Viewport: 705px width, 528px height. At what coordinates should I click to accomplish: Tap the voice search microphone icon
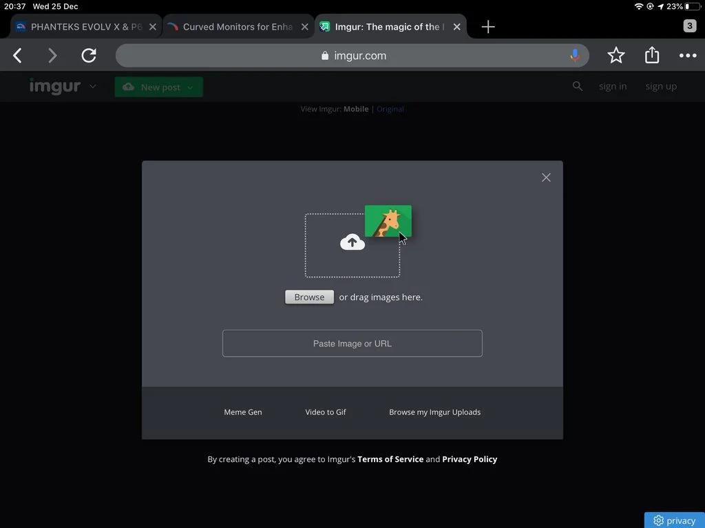(575, 55)
